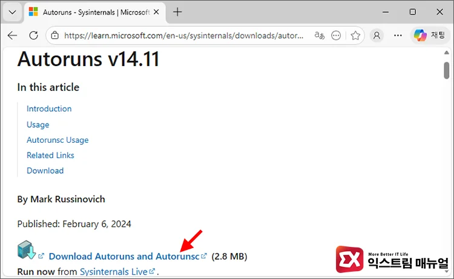Open the Sysinternals Live link
454x279 pixels.
tap(114, 272)
